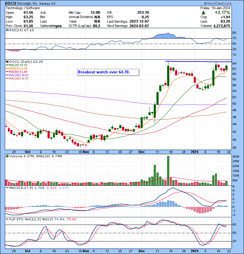Image resolution: width=244 pixels, height=254 pixels.
Task: Click the date Friday 19-Jan-2024
Action: click(215, 8)
